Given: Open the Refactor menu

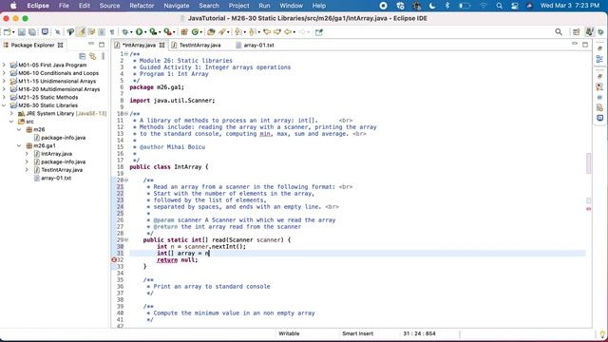Looking at the screenshot, I should click(x=142, y=6).
